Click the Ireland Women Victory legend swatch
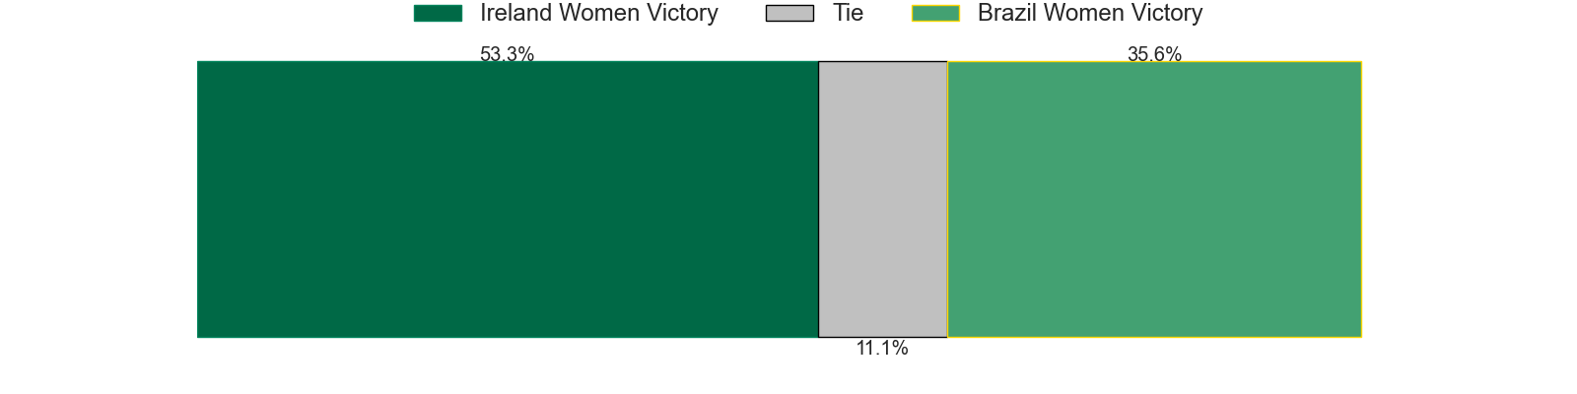1577x394 pixels. (438, 13)
